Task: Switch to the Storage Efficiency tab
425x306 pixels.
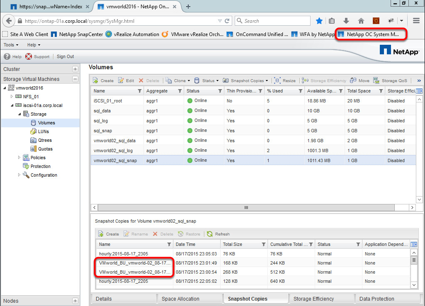Action: pos(322,299)
